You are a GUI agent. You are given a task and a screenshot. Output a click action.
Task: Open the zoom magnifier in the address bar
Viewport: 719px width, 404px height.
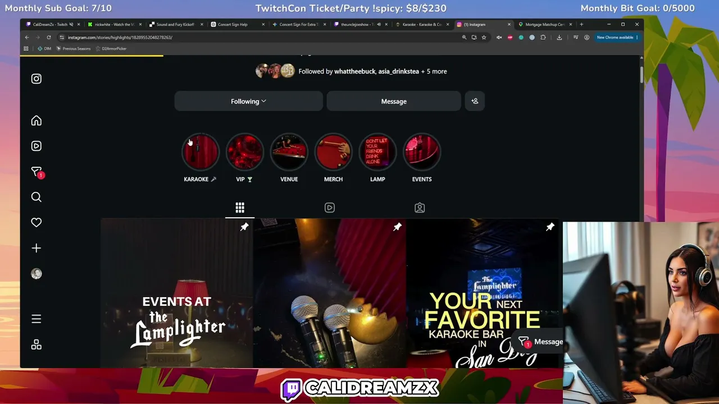tap(464, 38)
